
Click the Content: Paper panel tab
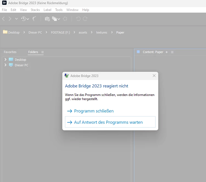click(153, 52)
